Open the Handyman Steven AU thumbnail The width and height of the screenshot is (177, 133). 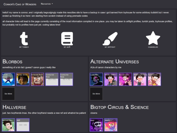coord(140,79)
